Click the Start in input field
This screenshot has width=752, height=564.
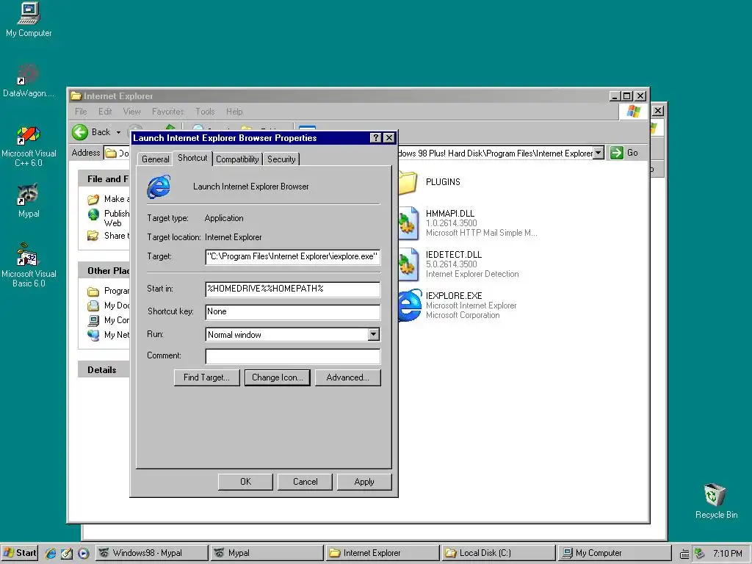[x=292, y=289]
